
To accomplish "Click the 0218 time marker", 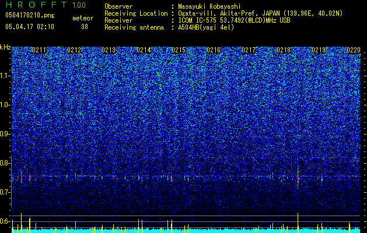I will point(284,50).
